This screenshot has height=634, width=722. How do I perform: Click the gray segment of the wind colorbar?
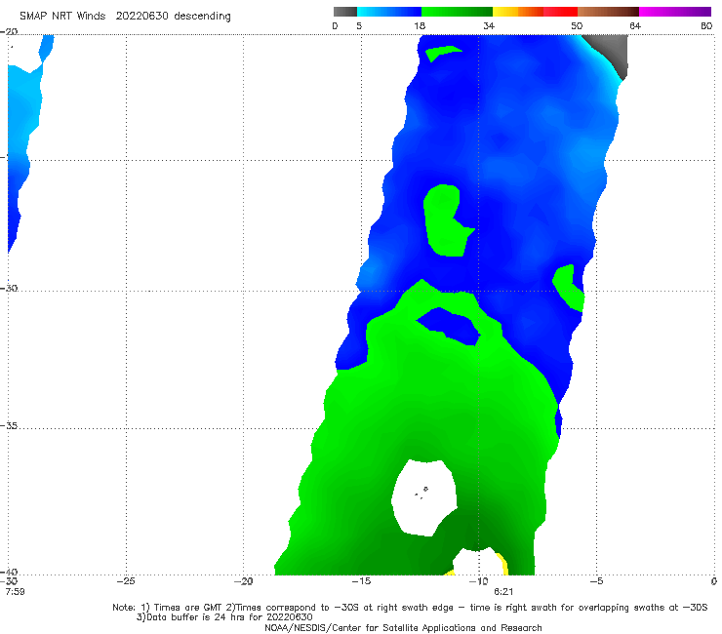345,12
